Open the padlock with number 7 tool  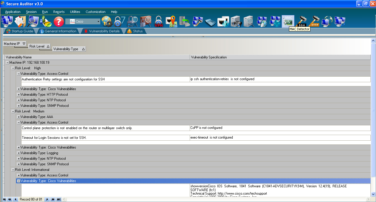click(119, 21)
